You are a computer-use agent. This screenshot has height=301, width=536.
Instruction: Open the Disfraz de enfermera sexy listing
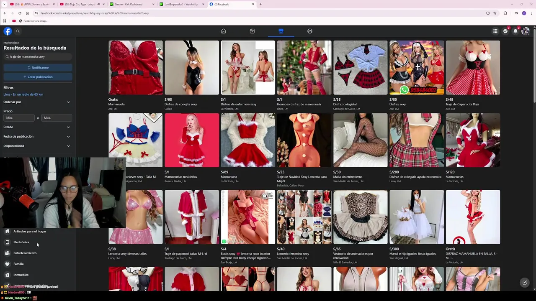pyautogui.click(x=248, y=75)
